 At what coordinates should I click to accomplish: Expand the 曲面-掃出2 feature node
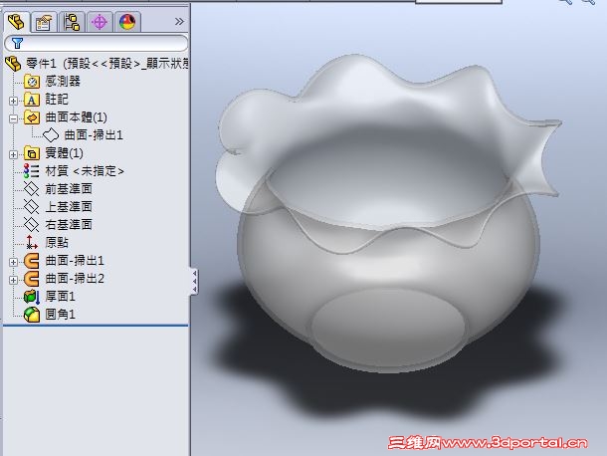(13, 280)
